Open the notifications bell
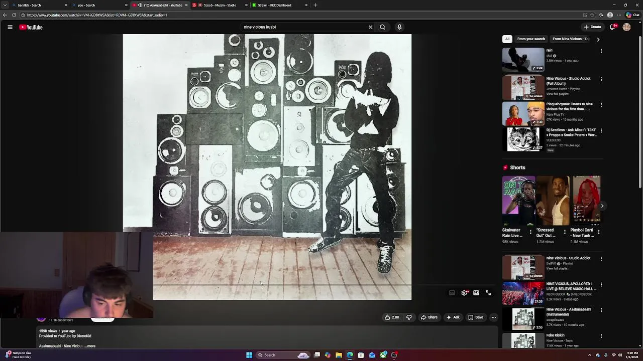643x361 pixels. (613, 27)
